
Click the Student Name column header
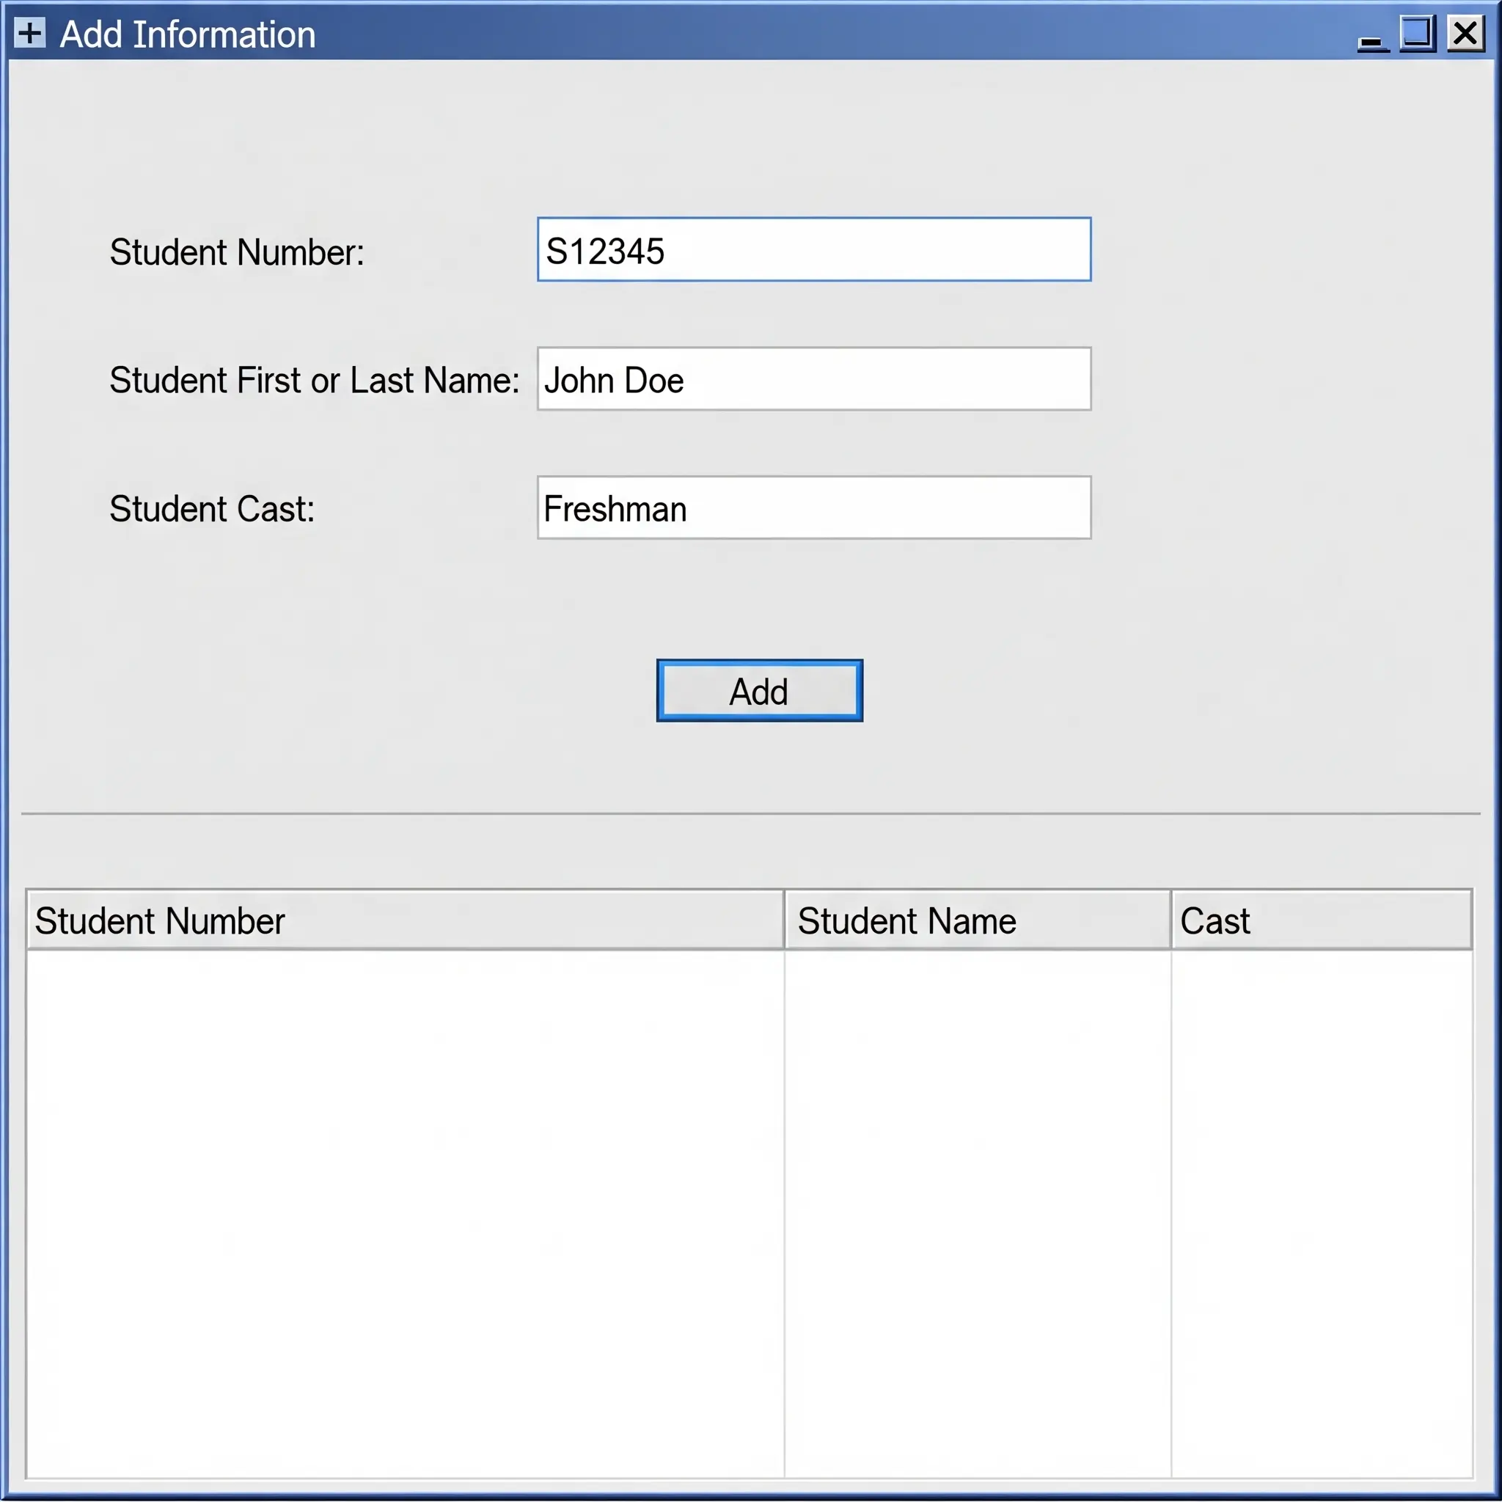976,920
